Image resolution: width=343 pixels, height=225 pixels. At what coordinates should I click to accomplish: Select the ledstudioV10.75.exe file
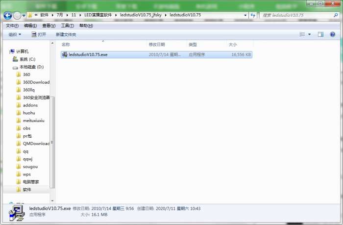point(156,54)
